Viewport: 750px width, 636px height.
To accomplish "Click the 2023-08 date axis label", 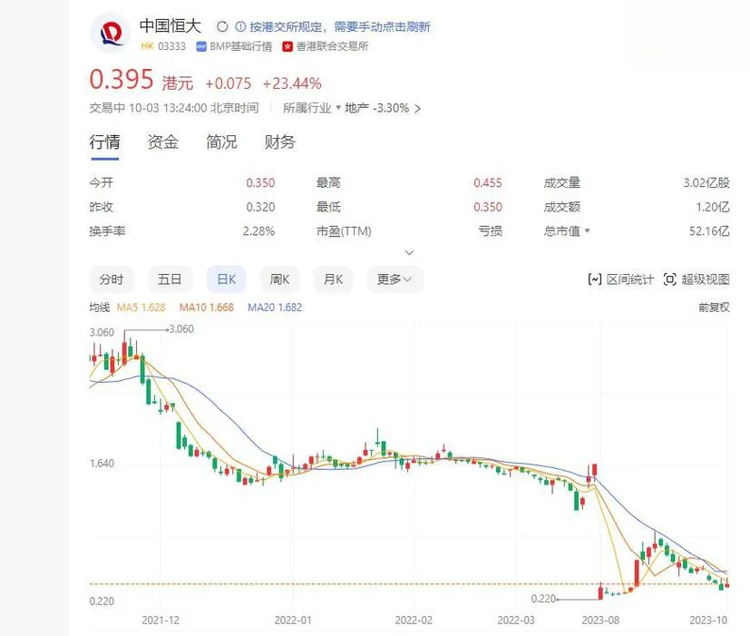I will (x=600, y=621).
